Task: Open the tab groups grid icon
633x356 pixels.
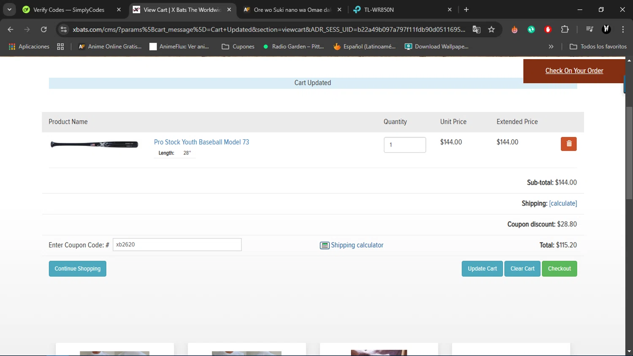Action: pyautogui.click(x=60, y=46)
